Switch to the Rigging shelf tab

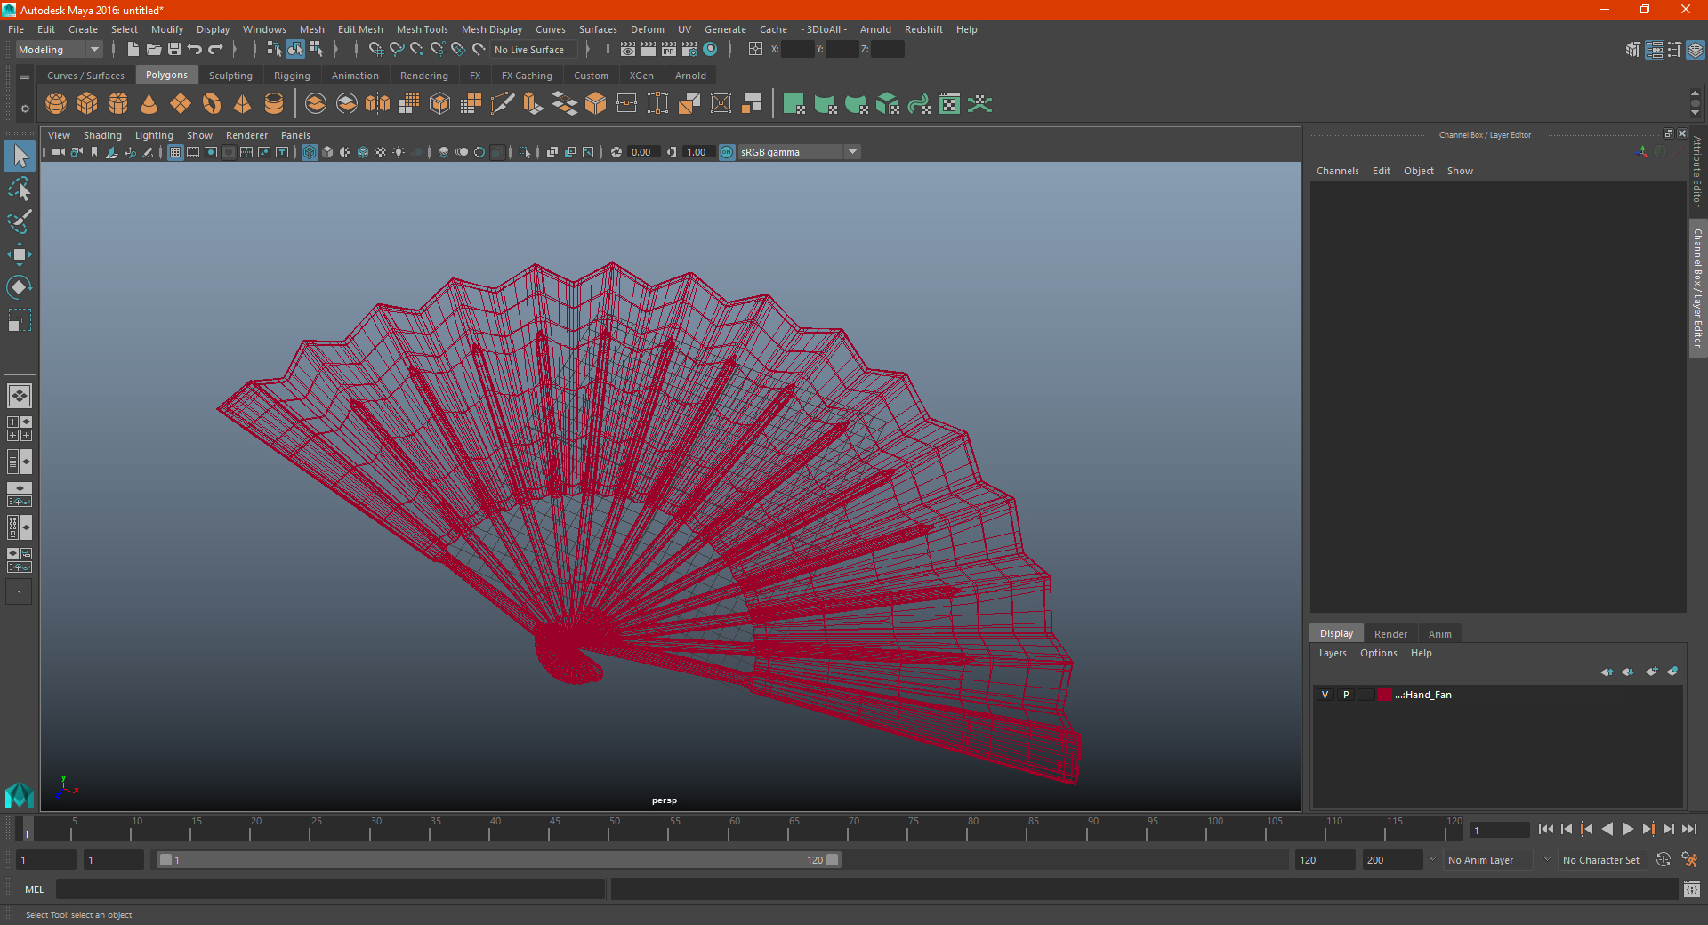click(x=292, y=76)
